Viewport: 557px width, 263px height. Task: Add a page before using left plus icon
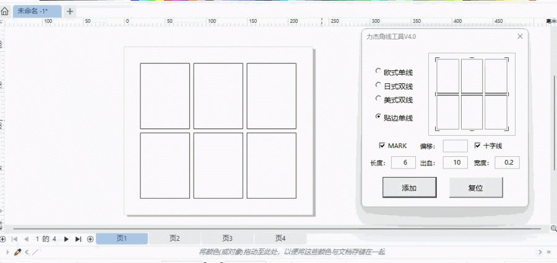(x=2, y=239)
